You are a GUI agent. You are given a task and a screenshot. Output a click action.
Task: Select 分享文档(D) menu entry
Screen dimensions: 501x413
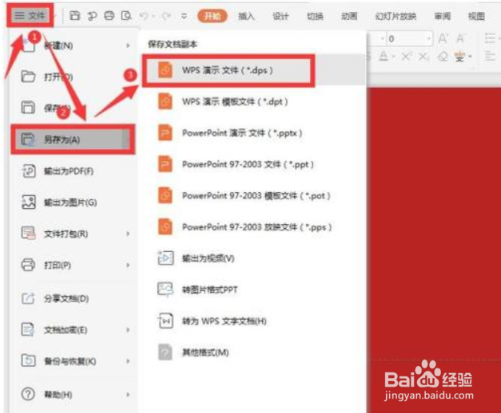pyautogui.click(x=75, y=298)
